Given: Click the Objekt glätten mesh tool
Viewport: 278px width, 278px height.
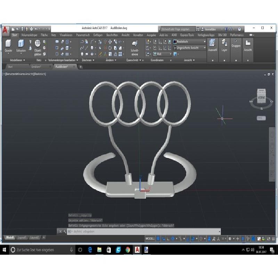Looking at the screenshot, I should point(38,48).
